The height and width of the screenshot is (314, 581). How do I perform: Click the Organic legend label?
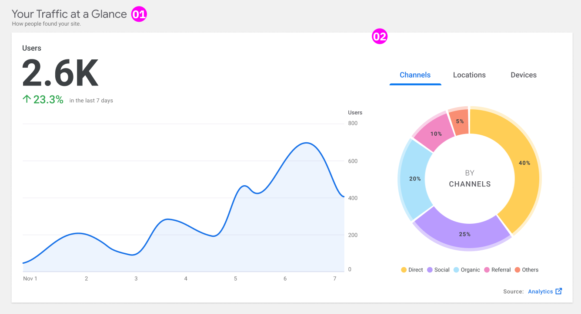[471, 270]
